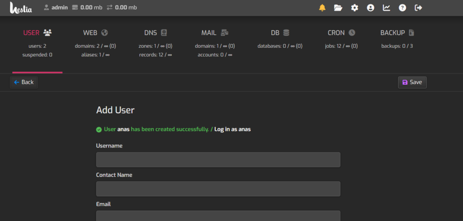
Task: Open the user profile circle icon
Action: (370, 8)
